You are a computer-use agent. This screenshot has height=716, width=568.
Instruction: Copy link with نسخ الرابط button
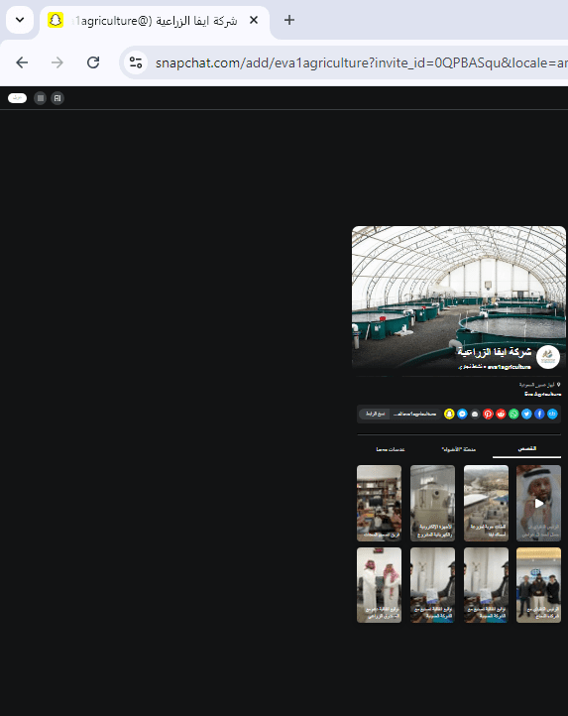(x=375, y=414)
